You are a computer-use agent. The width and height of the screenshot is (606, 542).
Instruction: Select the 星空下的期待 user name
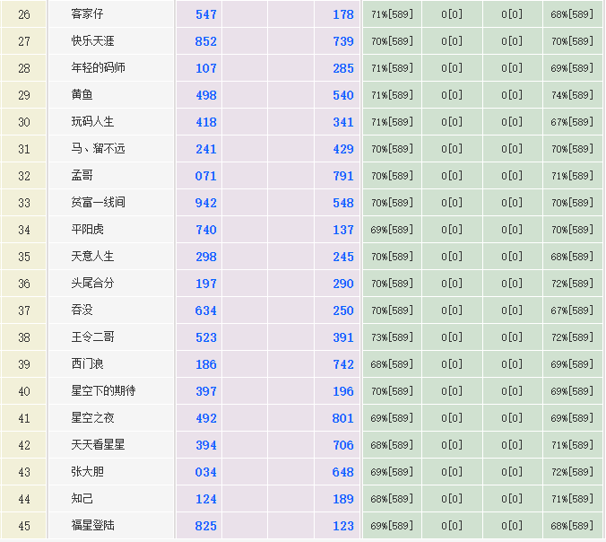click(103, 391)
